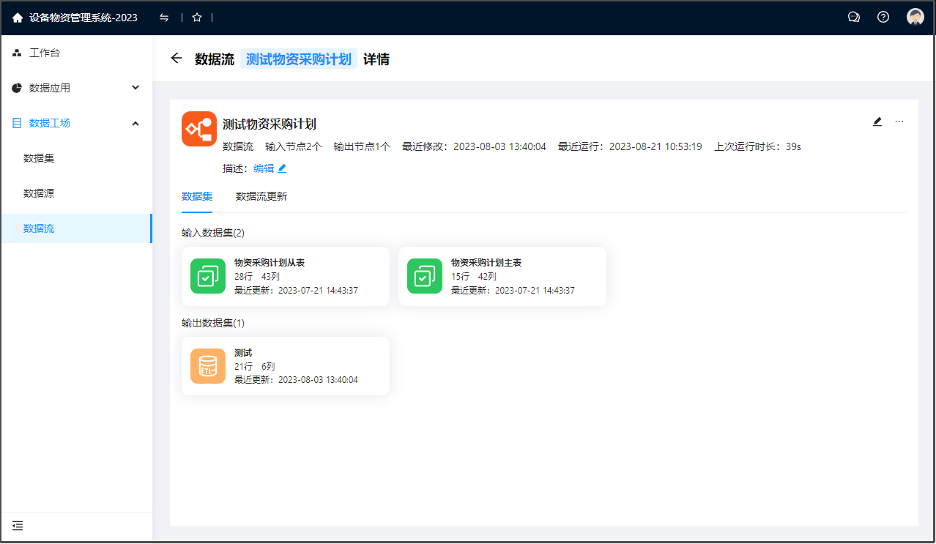Open 数据源 in the sidebar

39,193
